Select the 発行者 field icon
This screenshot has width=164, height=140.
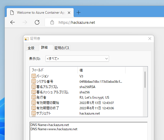click(33, 97)
